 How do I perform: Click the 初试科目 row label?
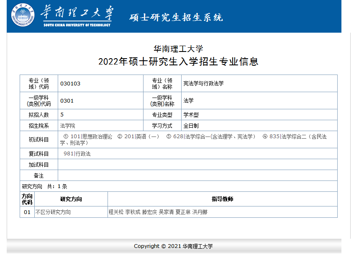(38, 139)
